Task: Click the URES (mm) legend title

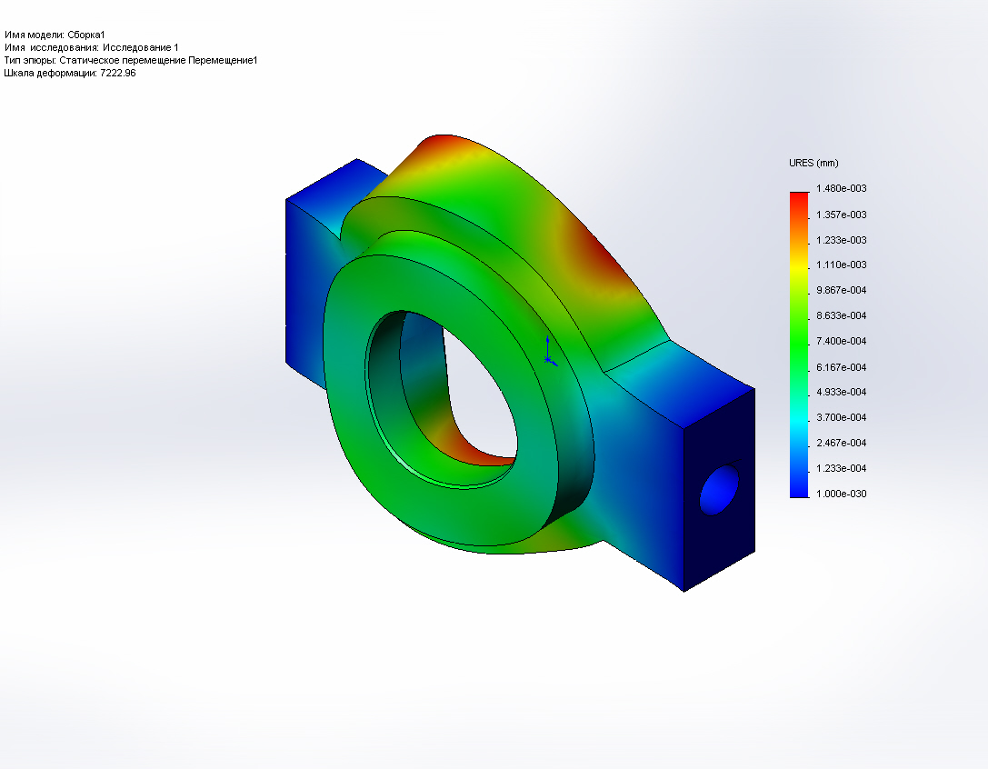Action: click(x=813, y=163)
